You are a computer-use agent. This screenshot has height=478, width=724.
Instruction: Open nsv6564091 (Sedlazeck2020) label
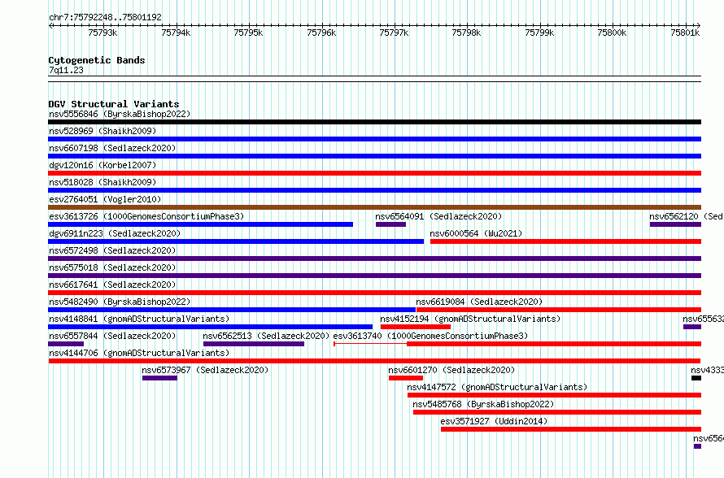(x=438, y=216)
